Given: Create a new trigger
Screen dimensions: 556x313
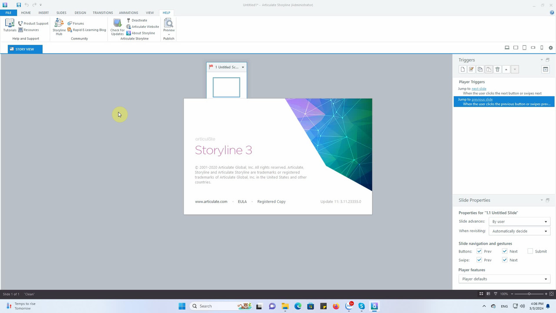Looking at the screenshot, I should point(463,70).
